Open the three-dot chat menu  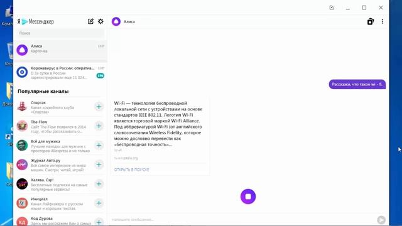[383, 21]
